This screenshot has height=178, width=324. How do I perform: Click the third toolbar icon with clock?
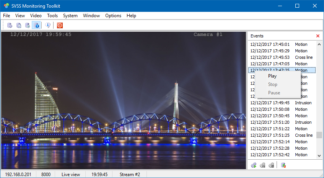[x=27, y=25]
